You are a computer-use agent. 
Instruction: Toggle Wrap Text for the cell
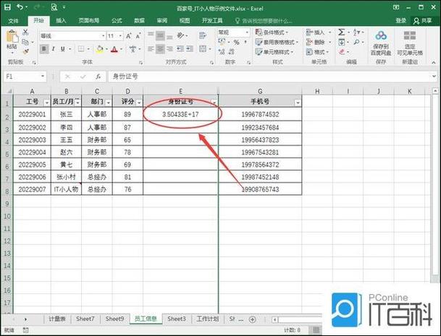click(x=203, y=35)
